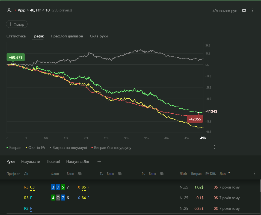The height and width of the screenshot is (215, 261).
Task: Click the player group icon beside Vpip filter
Action: (x=9, y=10)
